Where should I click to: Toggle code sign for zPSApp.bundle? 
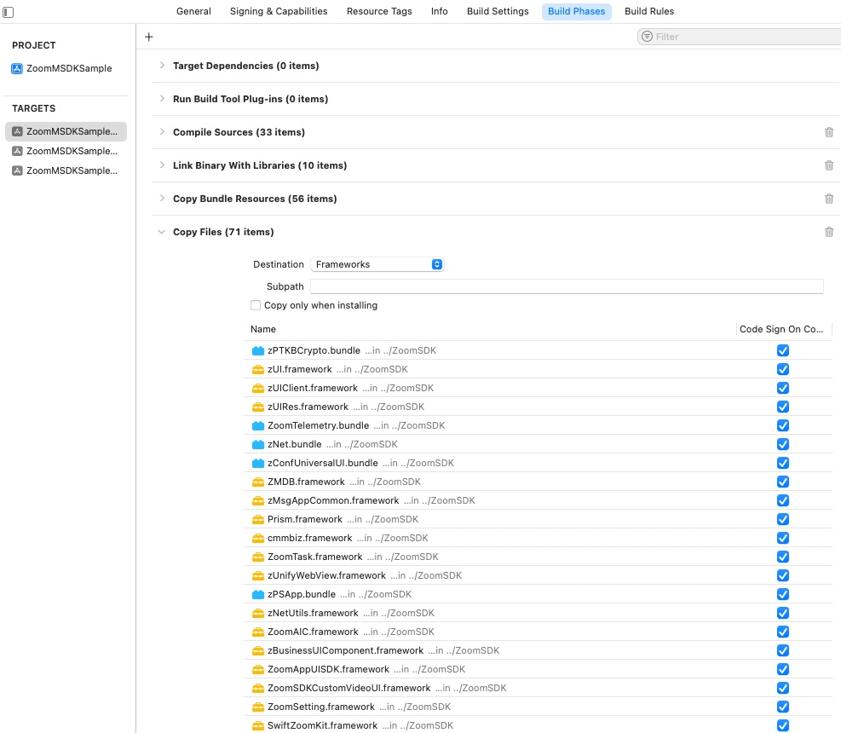click(x=782, y=594)
